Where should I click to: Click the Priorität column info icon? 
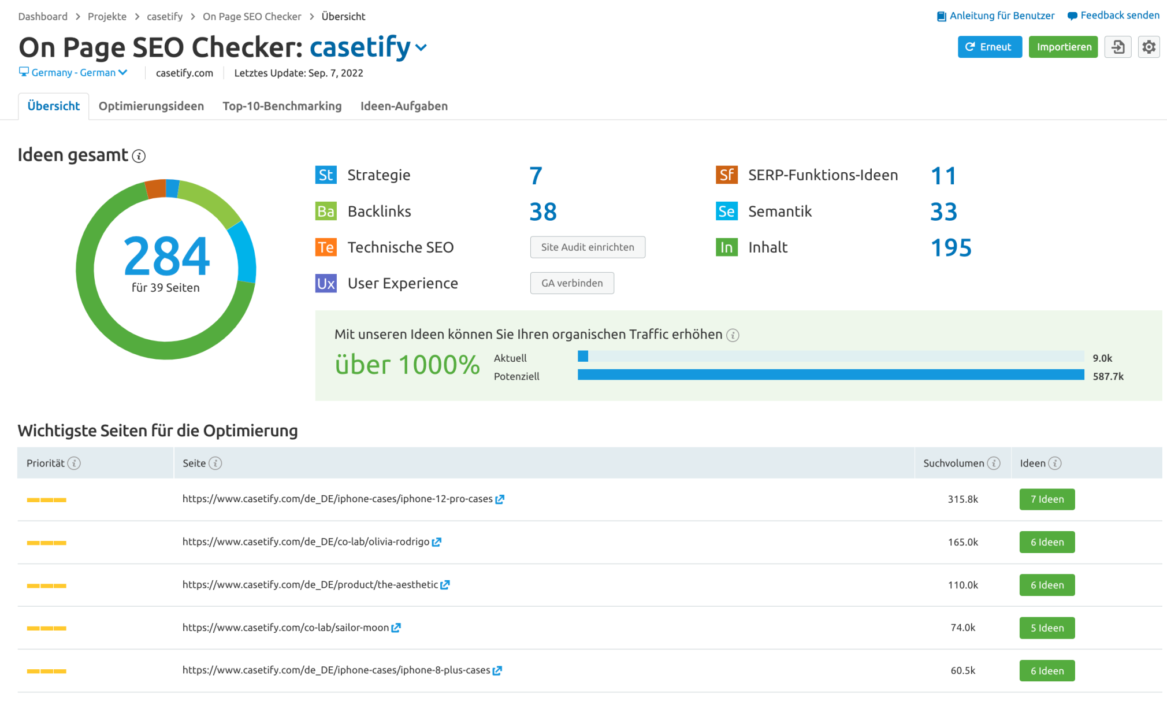coord(74,463)
